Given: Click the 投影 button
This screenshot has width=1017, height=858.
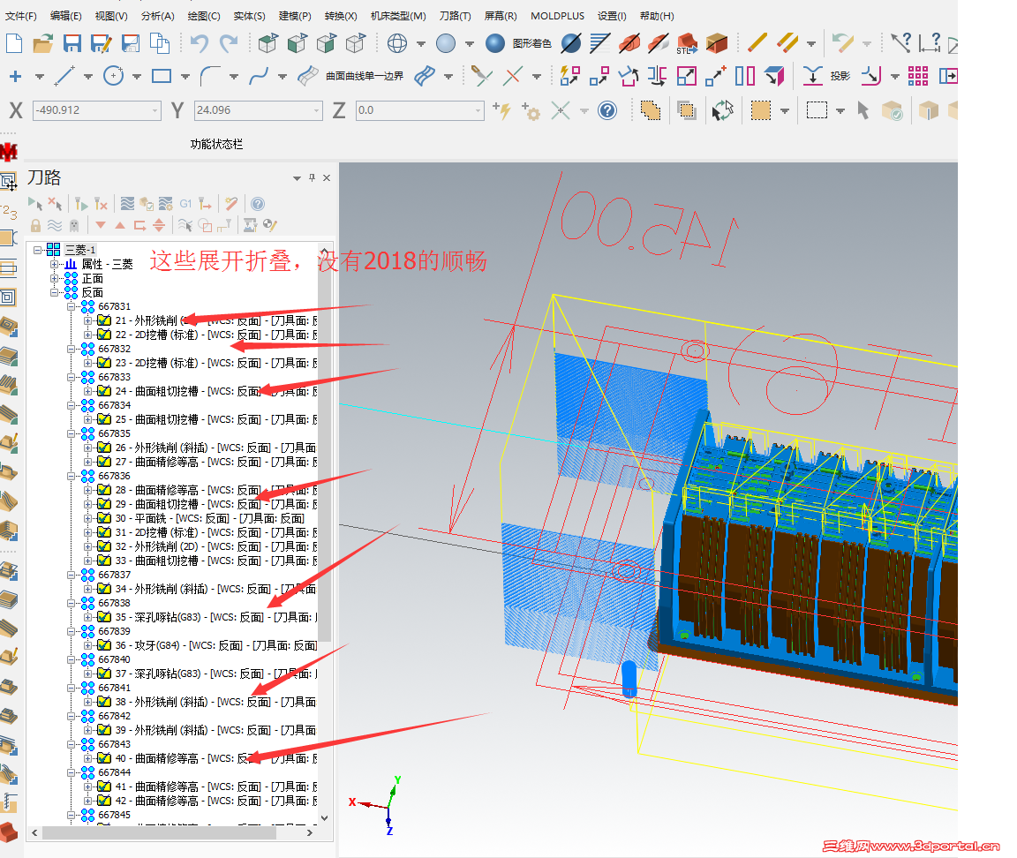Looking at the screenshot, I should click(x=840, y=76).
